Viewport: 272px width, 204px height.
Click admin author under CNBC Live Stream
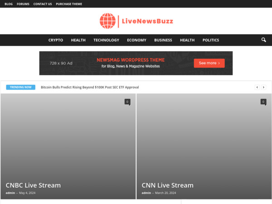(10, 193)
